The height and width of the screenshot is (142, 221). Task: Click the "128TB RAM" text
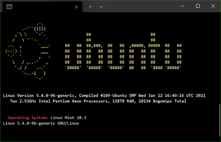point(123,101)
